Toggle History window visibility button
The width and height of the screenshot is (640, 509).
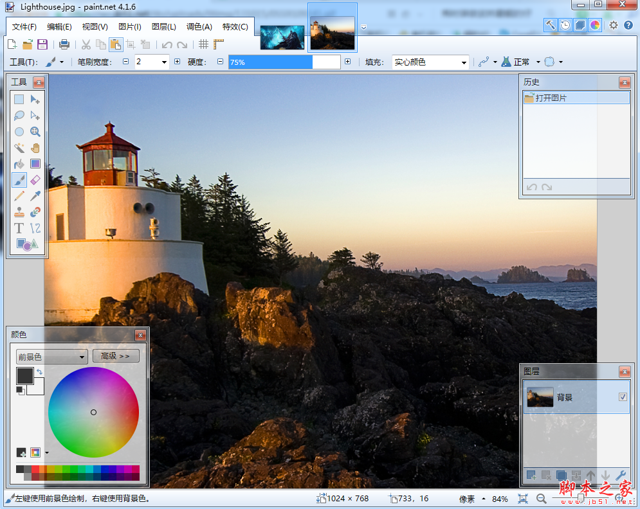565,25
